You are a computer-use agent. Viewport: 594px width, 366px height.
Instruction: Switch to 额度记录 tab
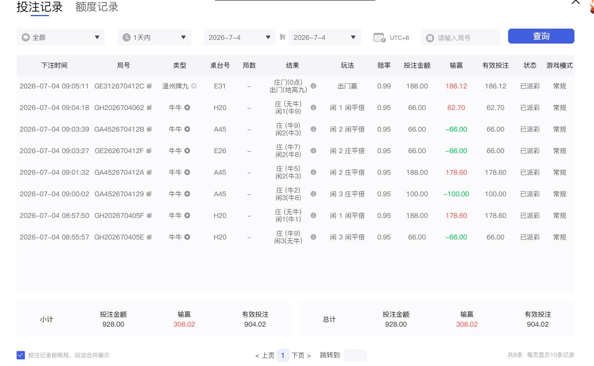(97, 7)
